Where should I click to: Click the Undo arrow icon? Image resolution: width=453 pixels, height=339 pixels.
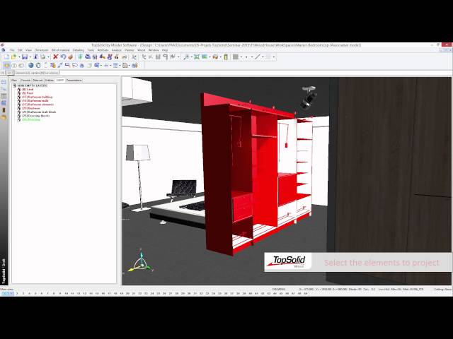62,57
